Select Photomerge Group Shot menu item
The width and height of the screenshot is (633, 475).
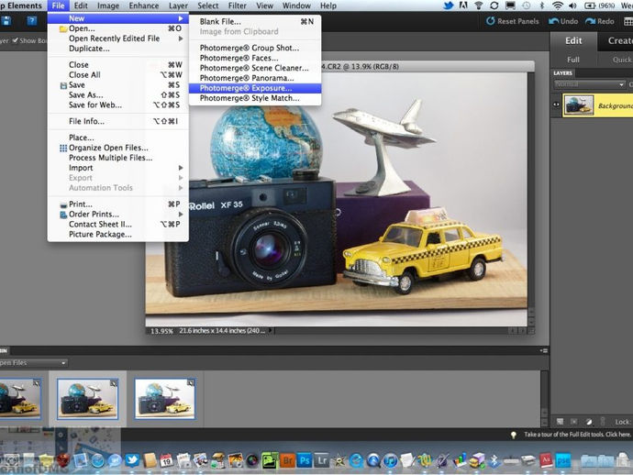click(255, 48)
